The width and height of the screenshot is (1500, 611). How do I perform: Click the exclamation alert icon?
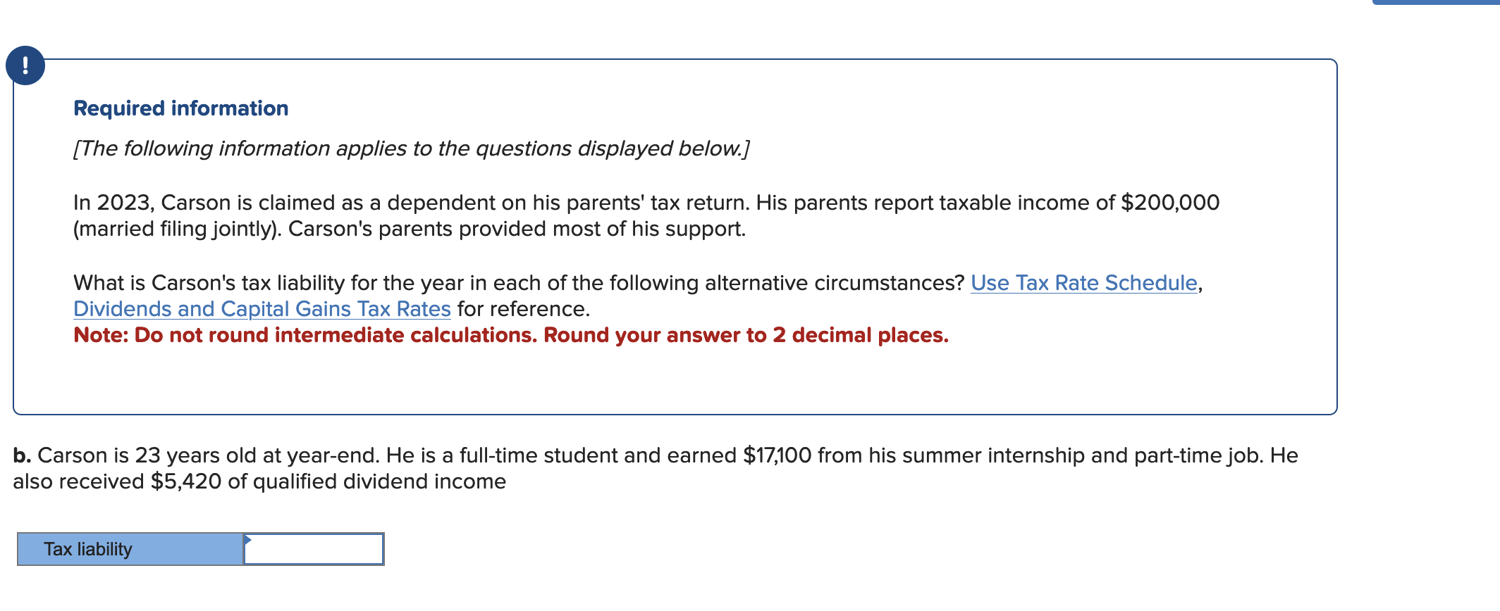[25, 65]
